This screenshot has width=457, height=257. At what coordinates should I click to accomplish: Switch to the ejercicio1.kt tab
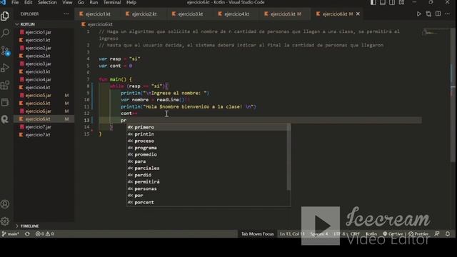pos(98,14)
